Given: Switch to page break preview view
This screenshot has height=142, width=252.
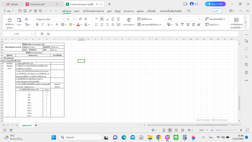Looking at the screenshot, I should tap(176, 130).
